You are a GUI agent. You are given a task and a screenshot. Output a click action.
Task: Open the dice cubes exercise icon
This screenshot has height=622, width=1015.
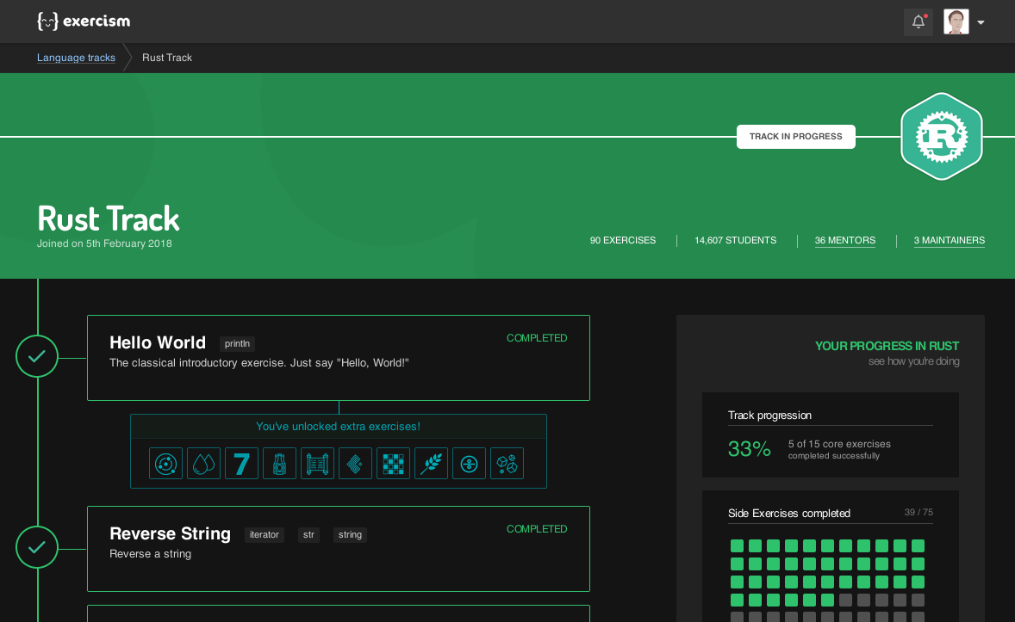(507, 464)
